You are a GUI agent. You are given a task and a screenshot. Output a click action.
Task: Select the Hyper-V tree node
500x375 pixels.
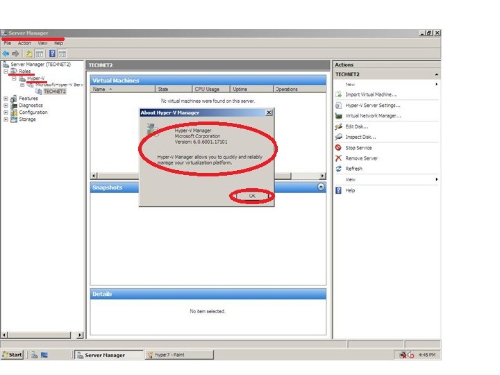(35, 78)
